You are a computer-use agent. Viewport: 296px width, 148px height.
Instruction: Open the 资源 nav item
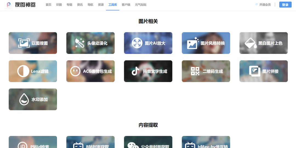pyautogui.click(x=101, y=5)
